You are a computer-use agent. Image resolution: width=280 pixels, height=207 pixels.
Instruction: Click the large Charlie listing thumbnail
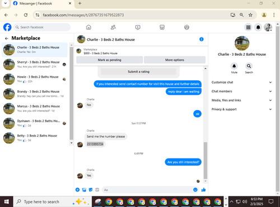(x=242, y=44)
